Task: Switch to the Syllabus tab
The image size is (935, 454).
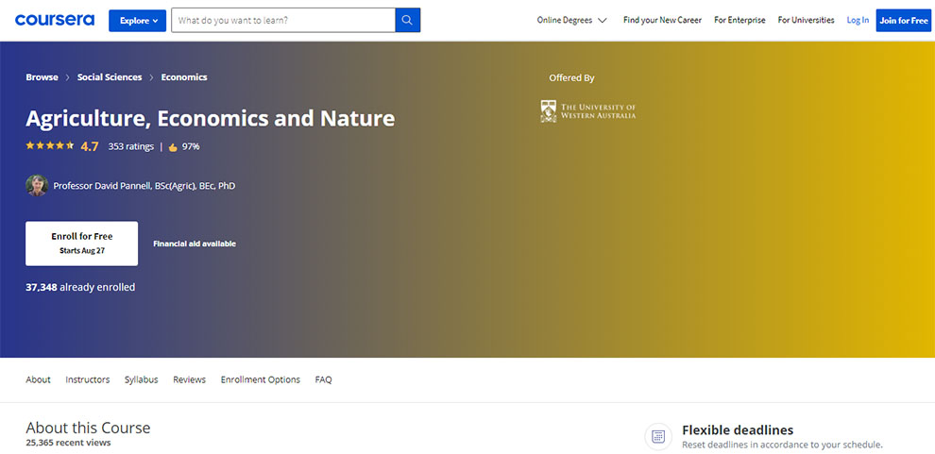Action: (x=142, y=379)
